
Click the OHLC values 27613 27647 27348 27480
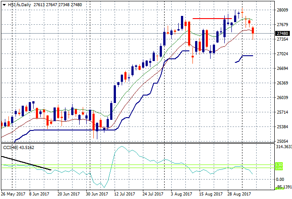(x=58, y=5)
